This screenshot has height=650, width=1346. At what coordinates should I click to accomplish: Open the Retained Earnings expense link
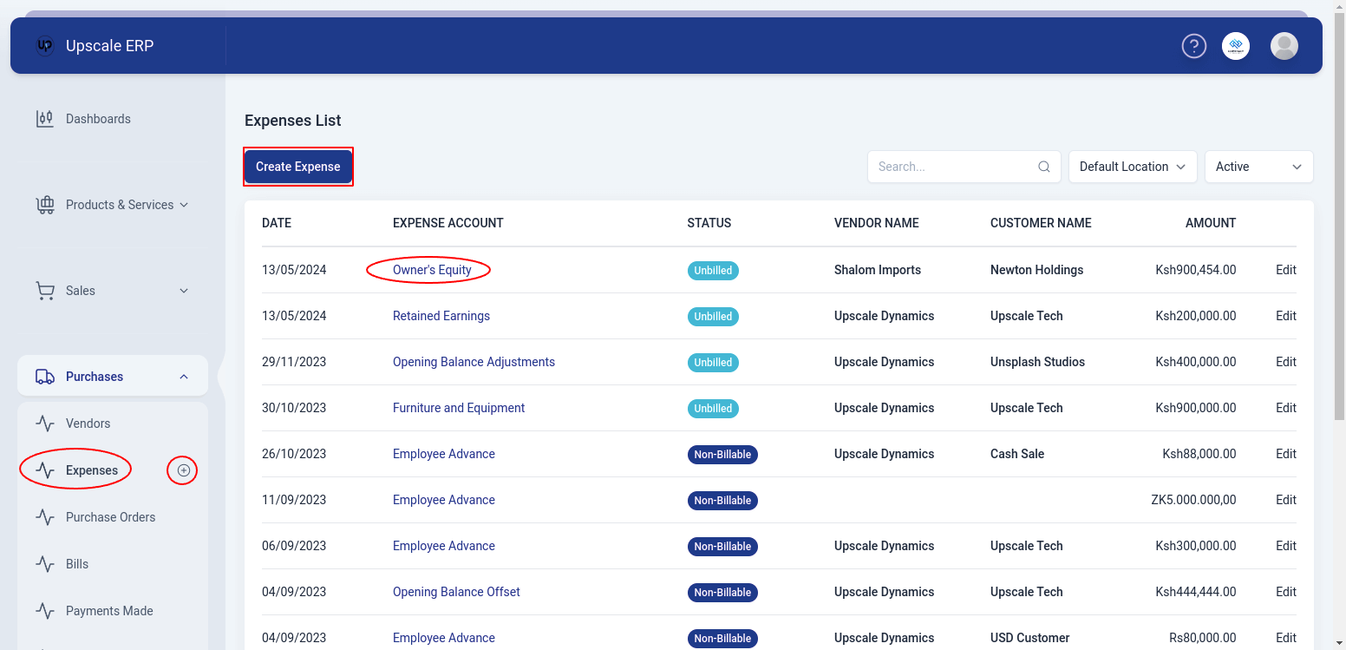[441, 316]
